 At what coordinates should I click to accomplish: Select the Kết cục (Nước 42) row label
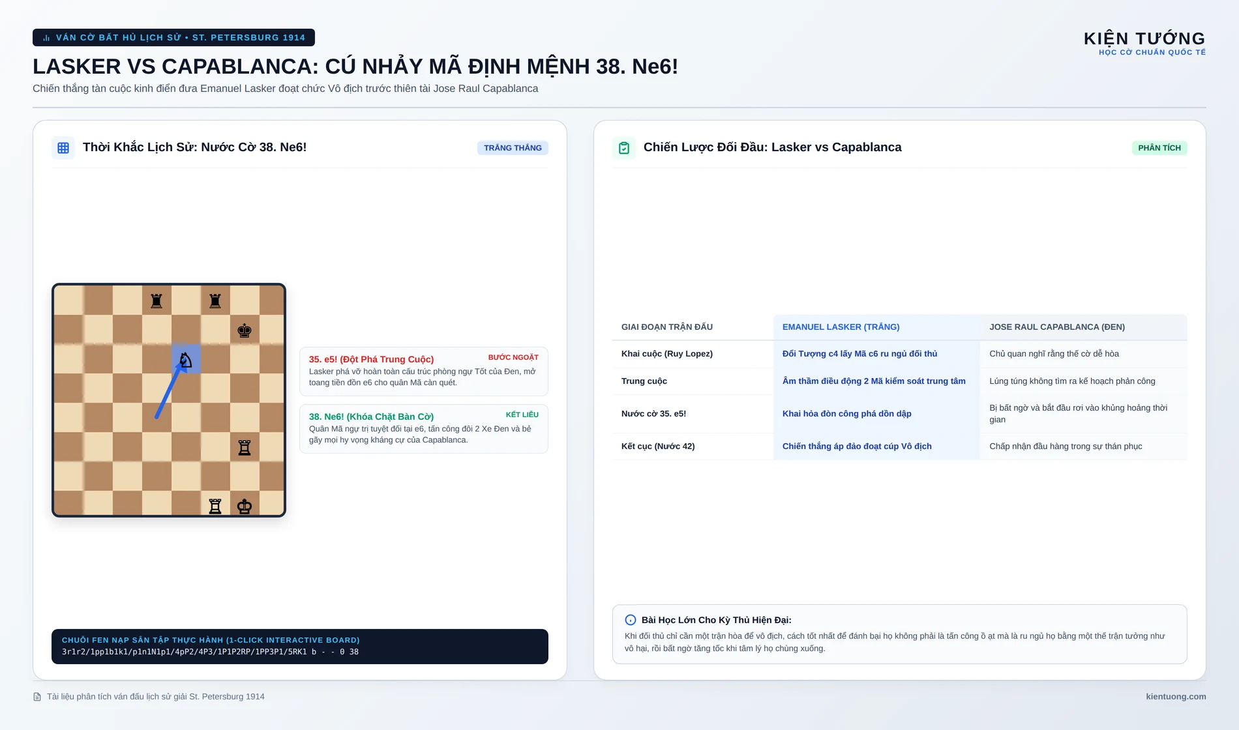click(x=658, y=446)
